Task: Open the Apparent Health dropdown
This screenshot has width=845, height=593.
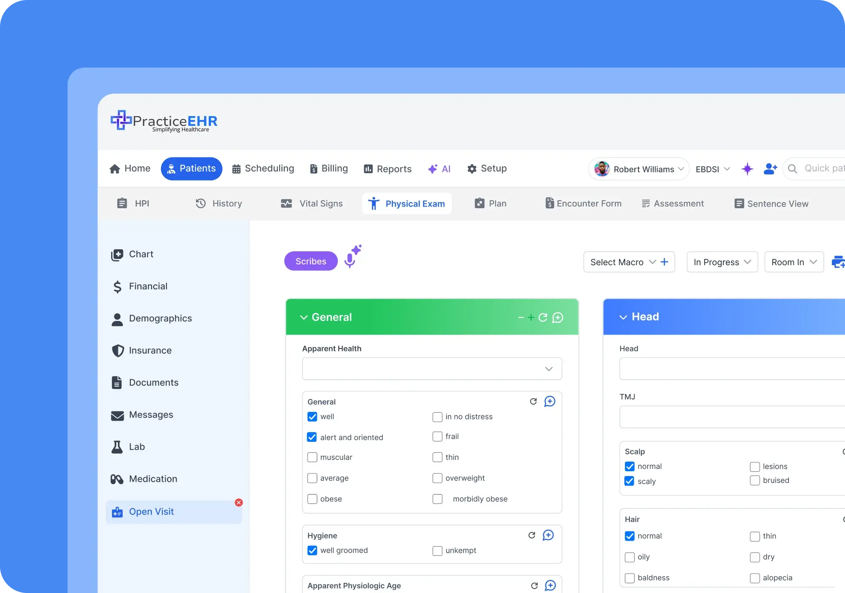Action: 432,369
